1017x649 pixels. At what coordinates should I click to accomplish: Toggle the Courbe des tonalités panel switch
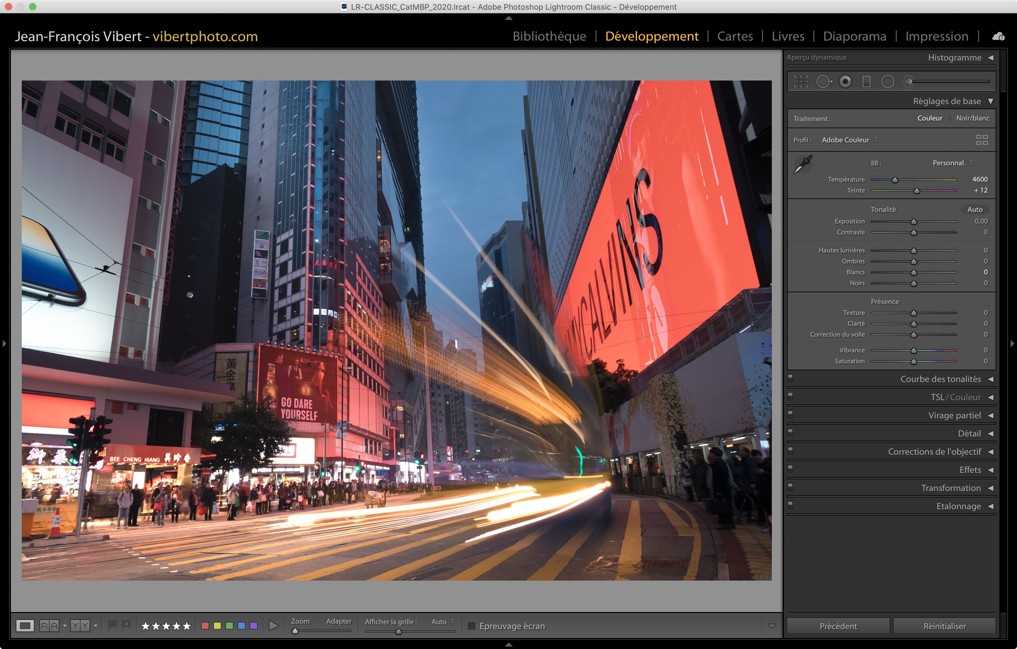(790, 378)
